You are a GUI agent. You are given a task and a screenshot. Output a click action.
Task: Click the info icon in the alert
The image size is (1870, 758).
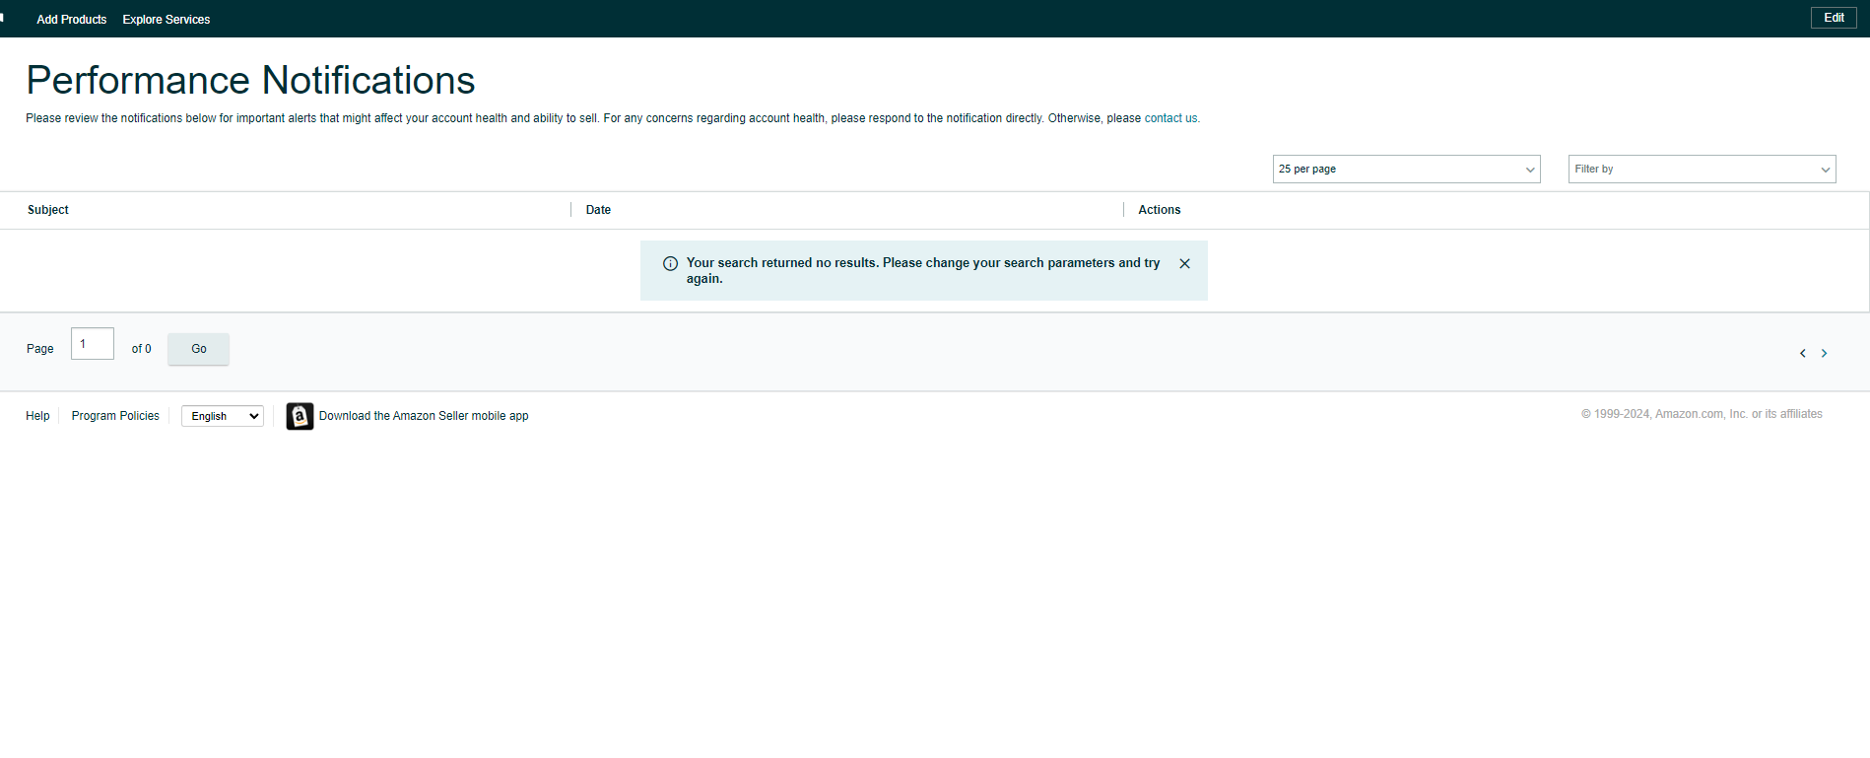(670, 263)
